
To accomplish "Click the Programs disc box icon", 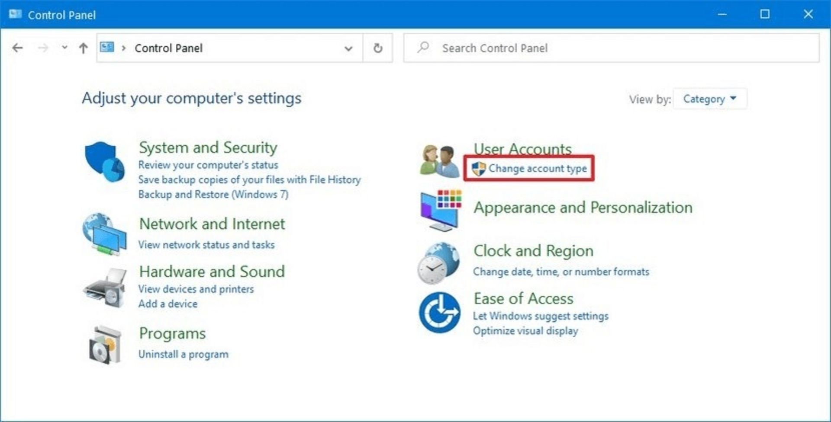I will [105, 345].
